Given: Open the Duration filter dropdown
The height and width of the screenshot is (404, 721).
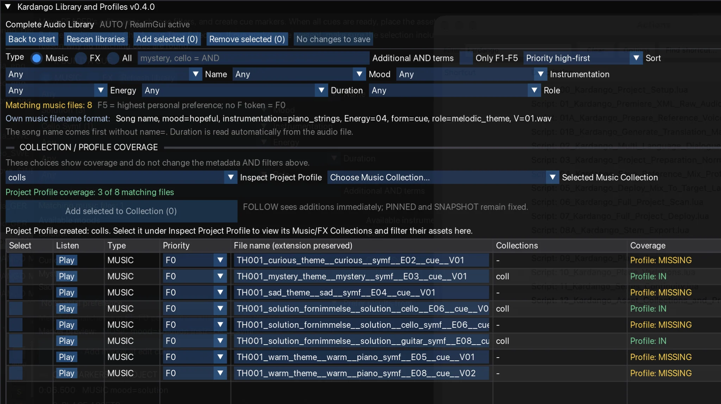Looking at the screenshot, I should tap(234, 90).
